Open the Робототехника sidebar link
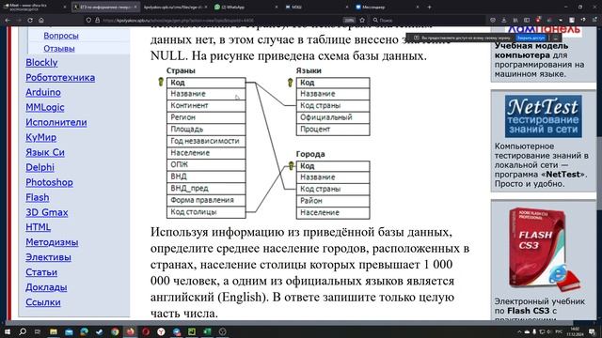 (x=60, y=77)
